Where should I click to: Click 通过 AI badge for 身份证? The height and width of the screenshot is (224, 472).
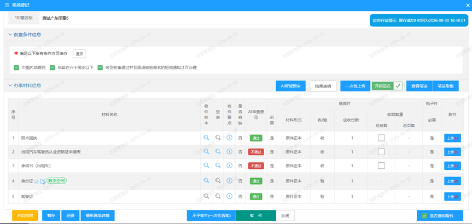256,181
